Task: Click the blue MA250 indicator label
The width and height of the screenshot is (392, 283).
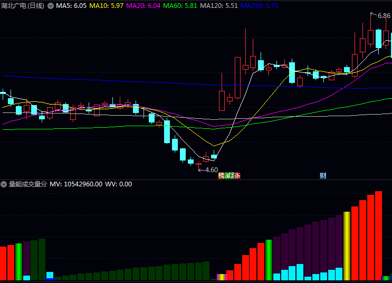Action: (x=259, y=5)
